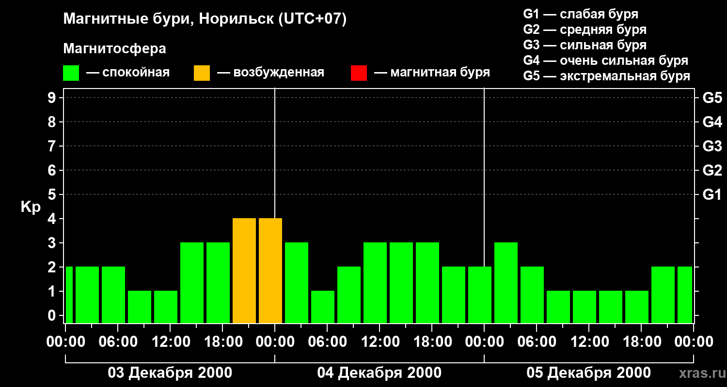Click the '12:00' time label above 03 Декабря
The width and height of the screenshot is (727, 387).
(170, 342)
